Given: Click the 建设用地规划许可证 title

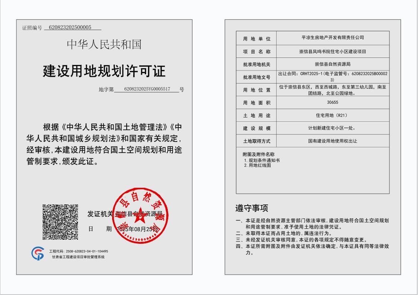Looking at the screenshot, I should (x=104, y=71).
